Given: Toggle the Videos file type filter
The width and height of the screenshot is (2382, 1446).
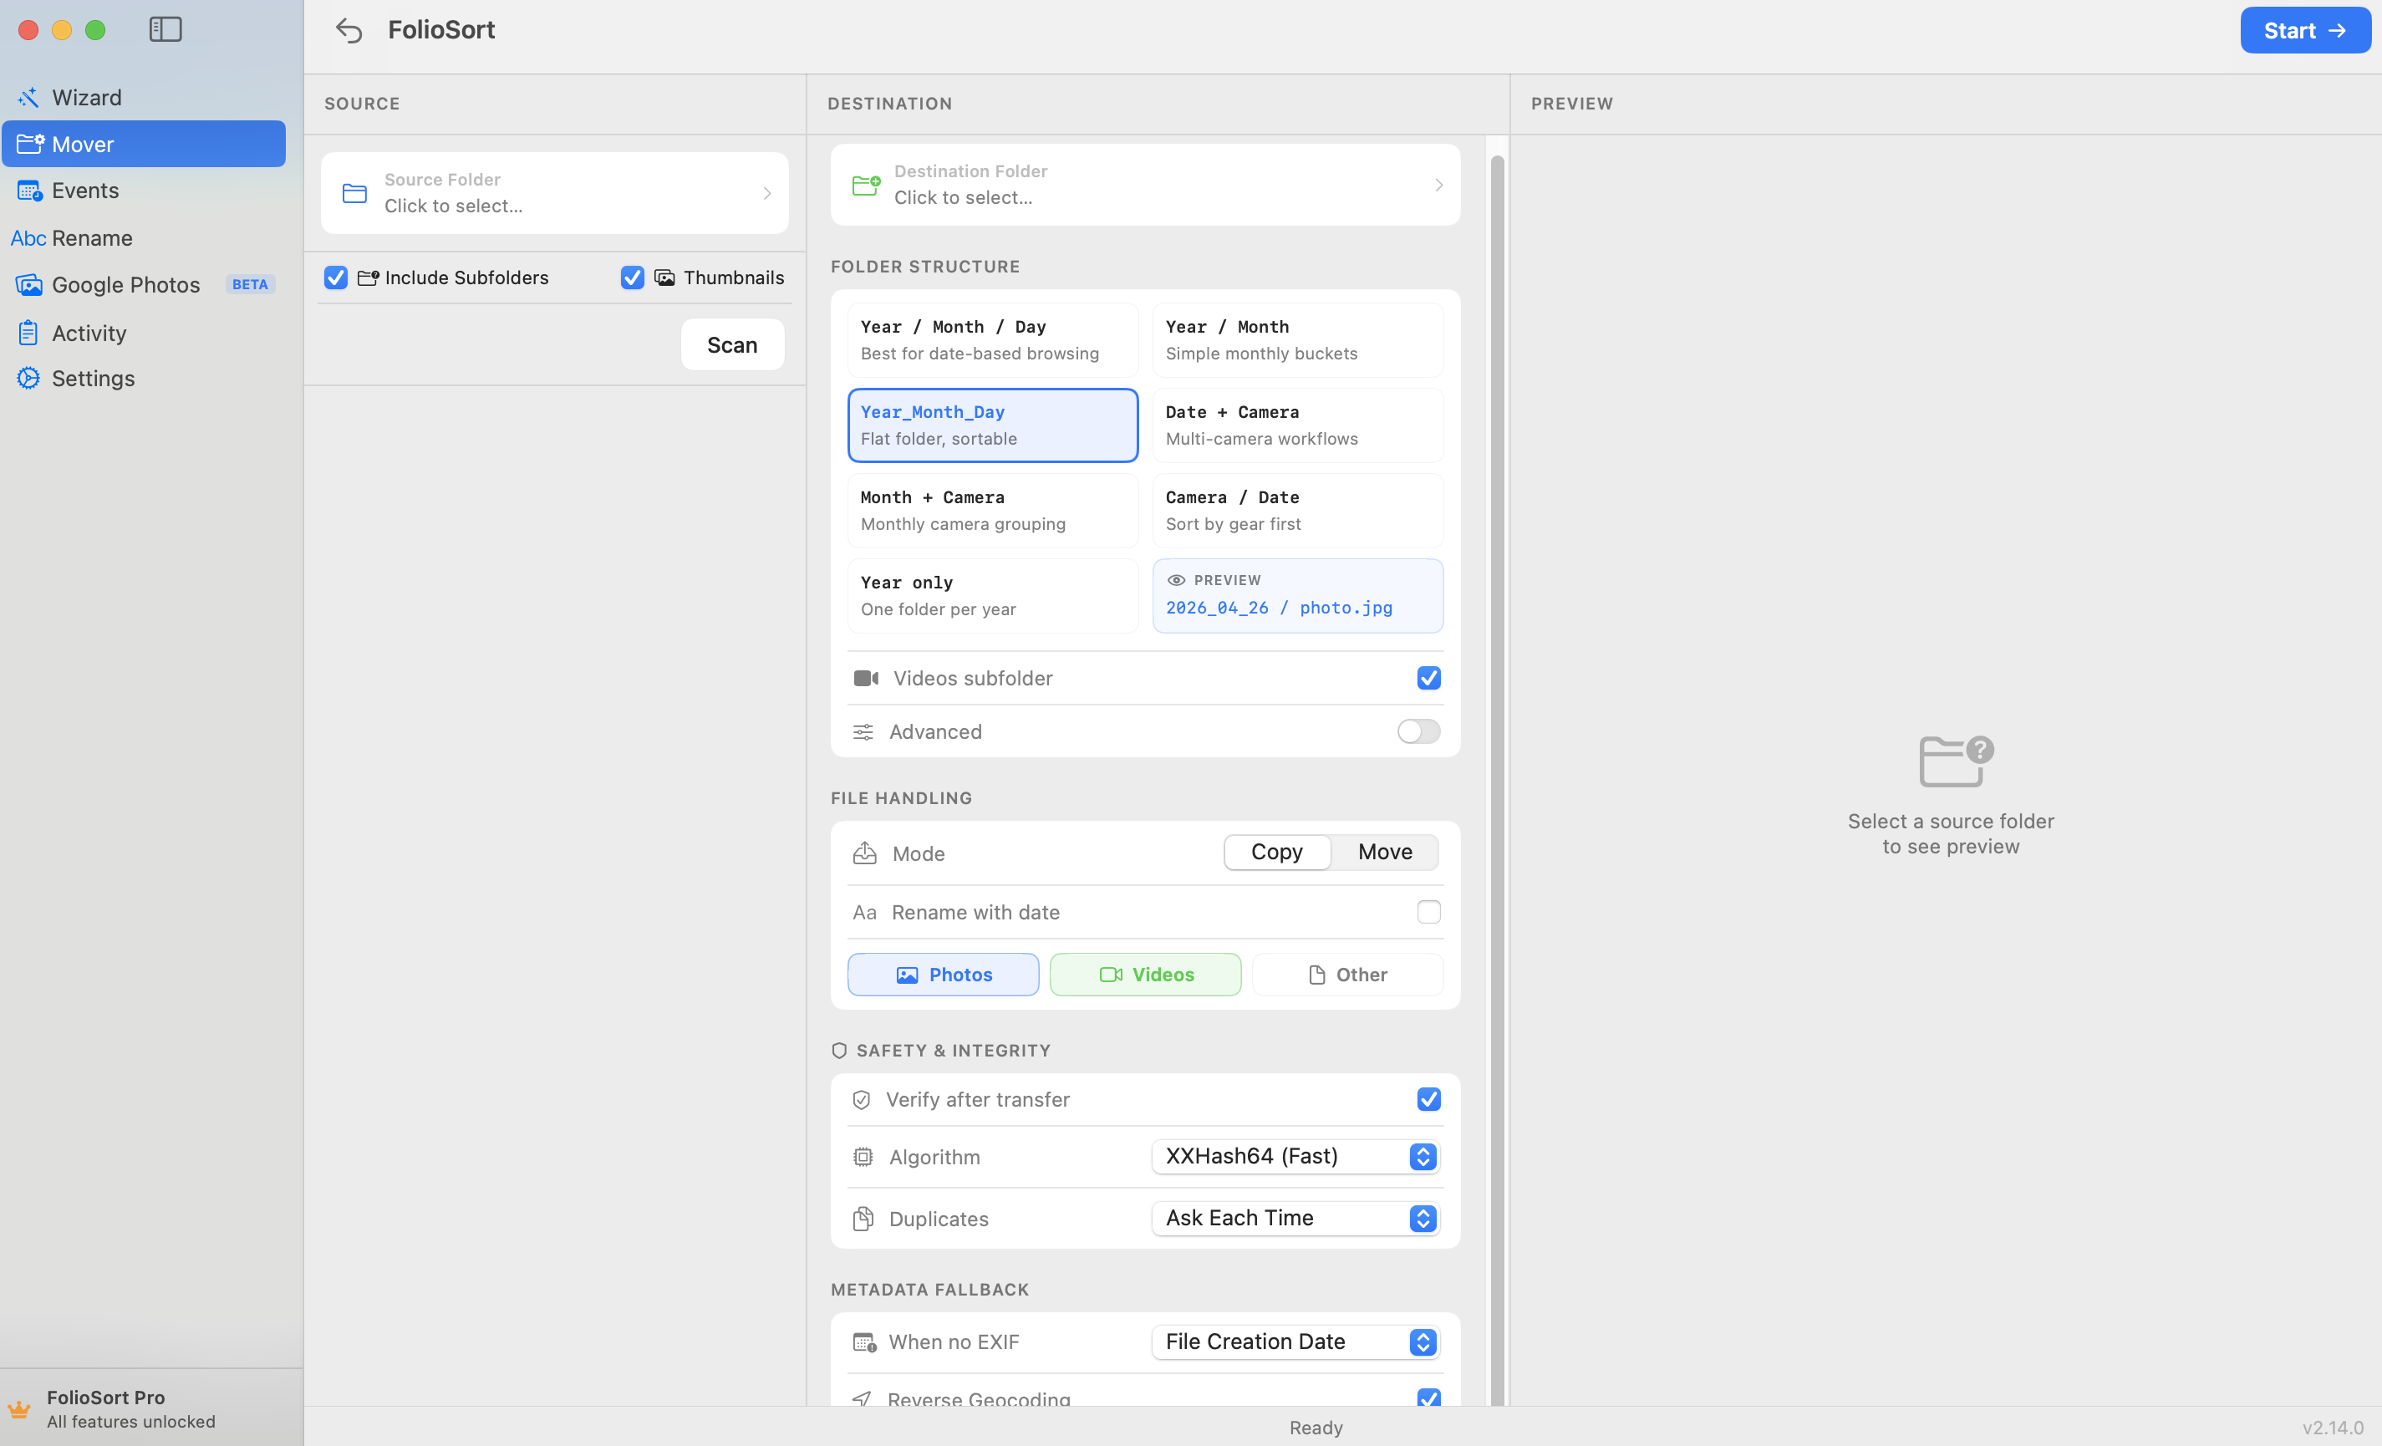Looking at the screenshot, I should pos(1146,975).
